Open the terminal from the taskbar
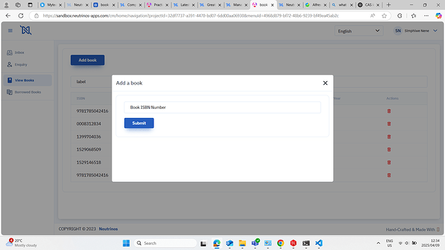This screenshot has width=445, height=250. pos(306,243)
